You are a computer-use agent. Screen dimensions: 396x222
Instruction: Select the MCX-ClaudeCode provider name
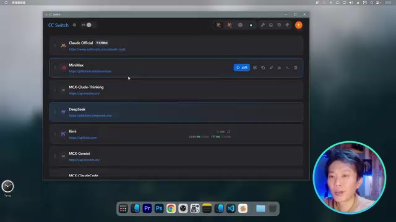(x=84, y=175)
